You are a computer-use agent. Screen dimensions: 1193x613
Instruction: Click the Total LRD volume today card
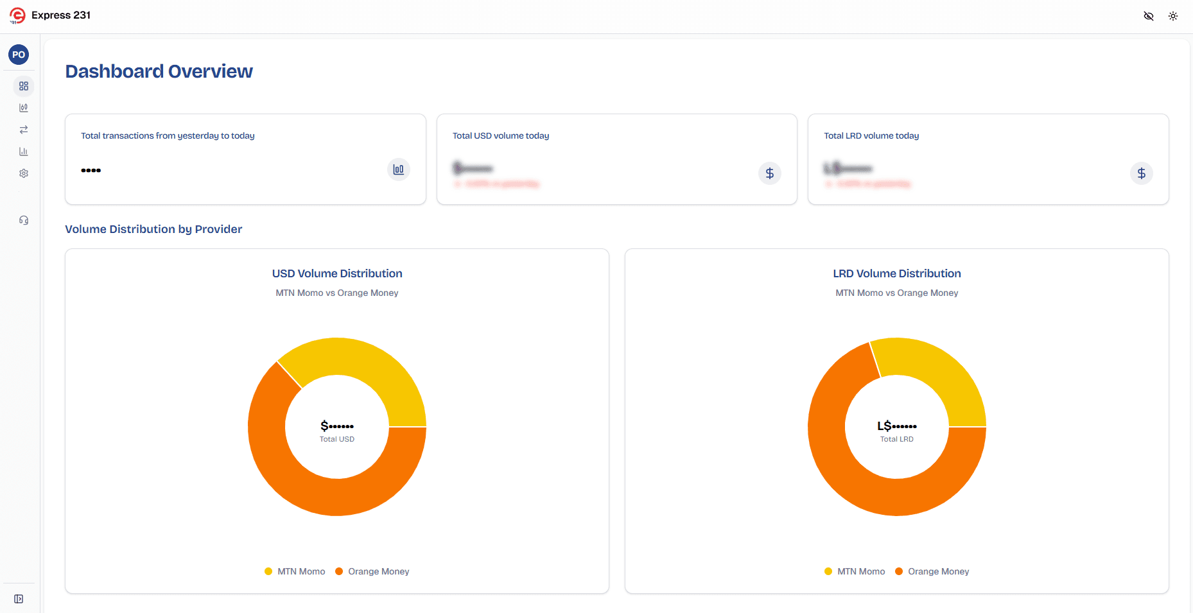[x=988, y=159]
